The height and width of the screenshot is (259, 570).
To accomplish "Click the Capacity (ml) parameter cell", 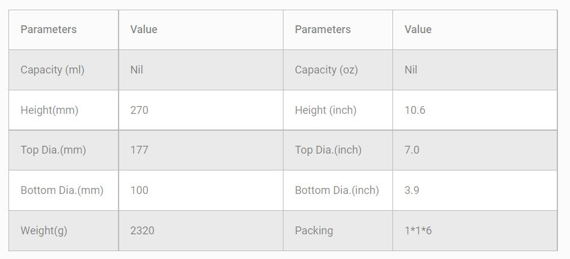I will (x=52, y=70).
